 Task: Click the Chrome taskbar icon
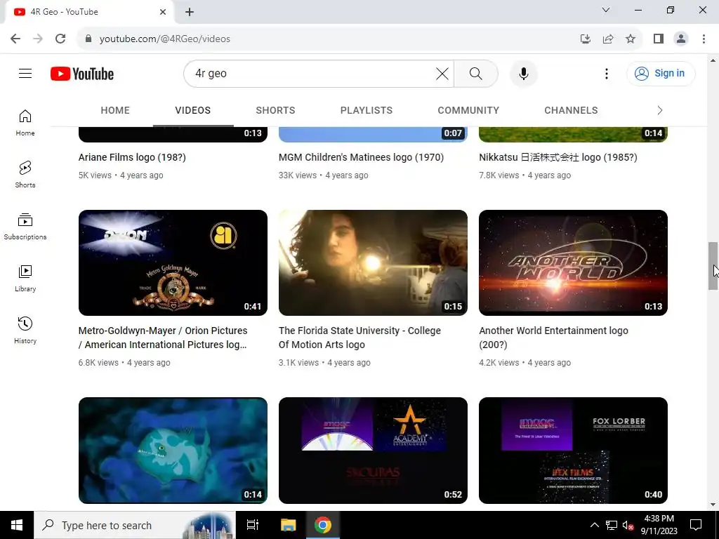(323, 525)
